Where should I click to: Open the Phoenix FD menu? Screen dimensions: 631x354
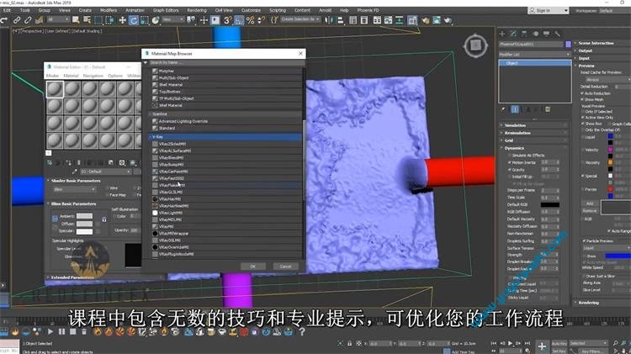point(368,10)
